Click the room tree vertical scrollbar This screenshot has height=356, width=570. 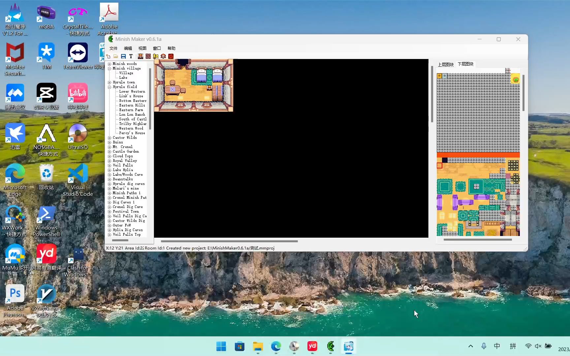(150, 99)
